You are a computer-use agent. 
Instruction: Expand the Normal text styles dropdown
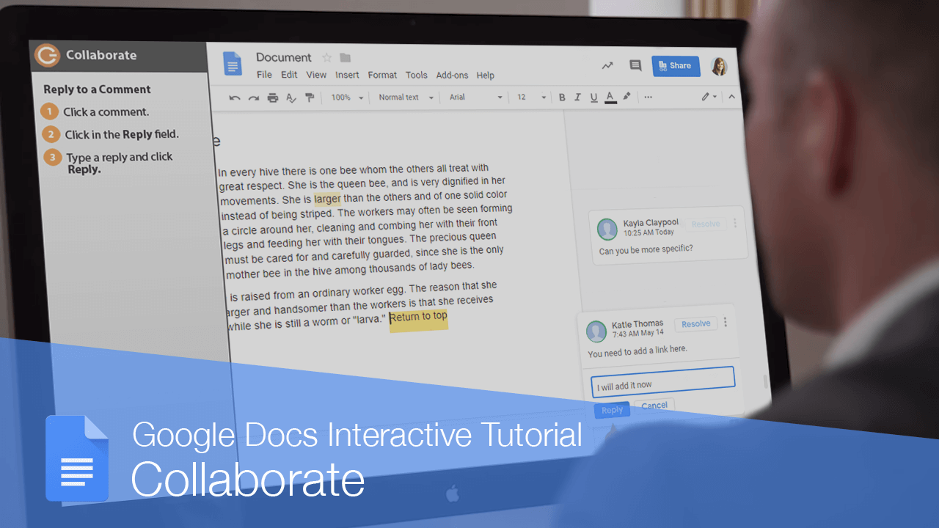(x=405, y=97)
